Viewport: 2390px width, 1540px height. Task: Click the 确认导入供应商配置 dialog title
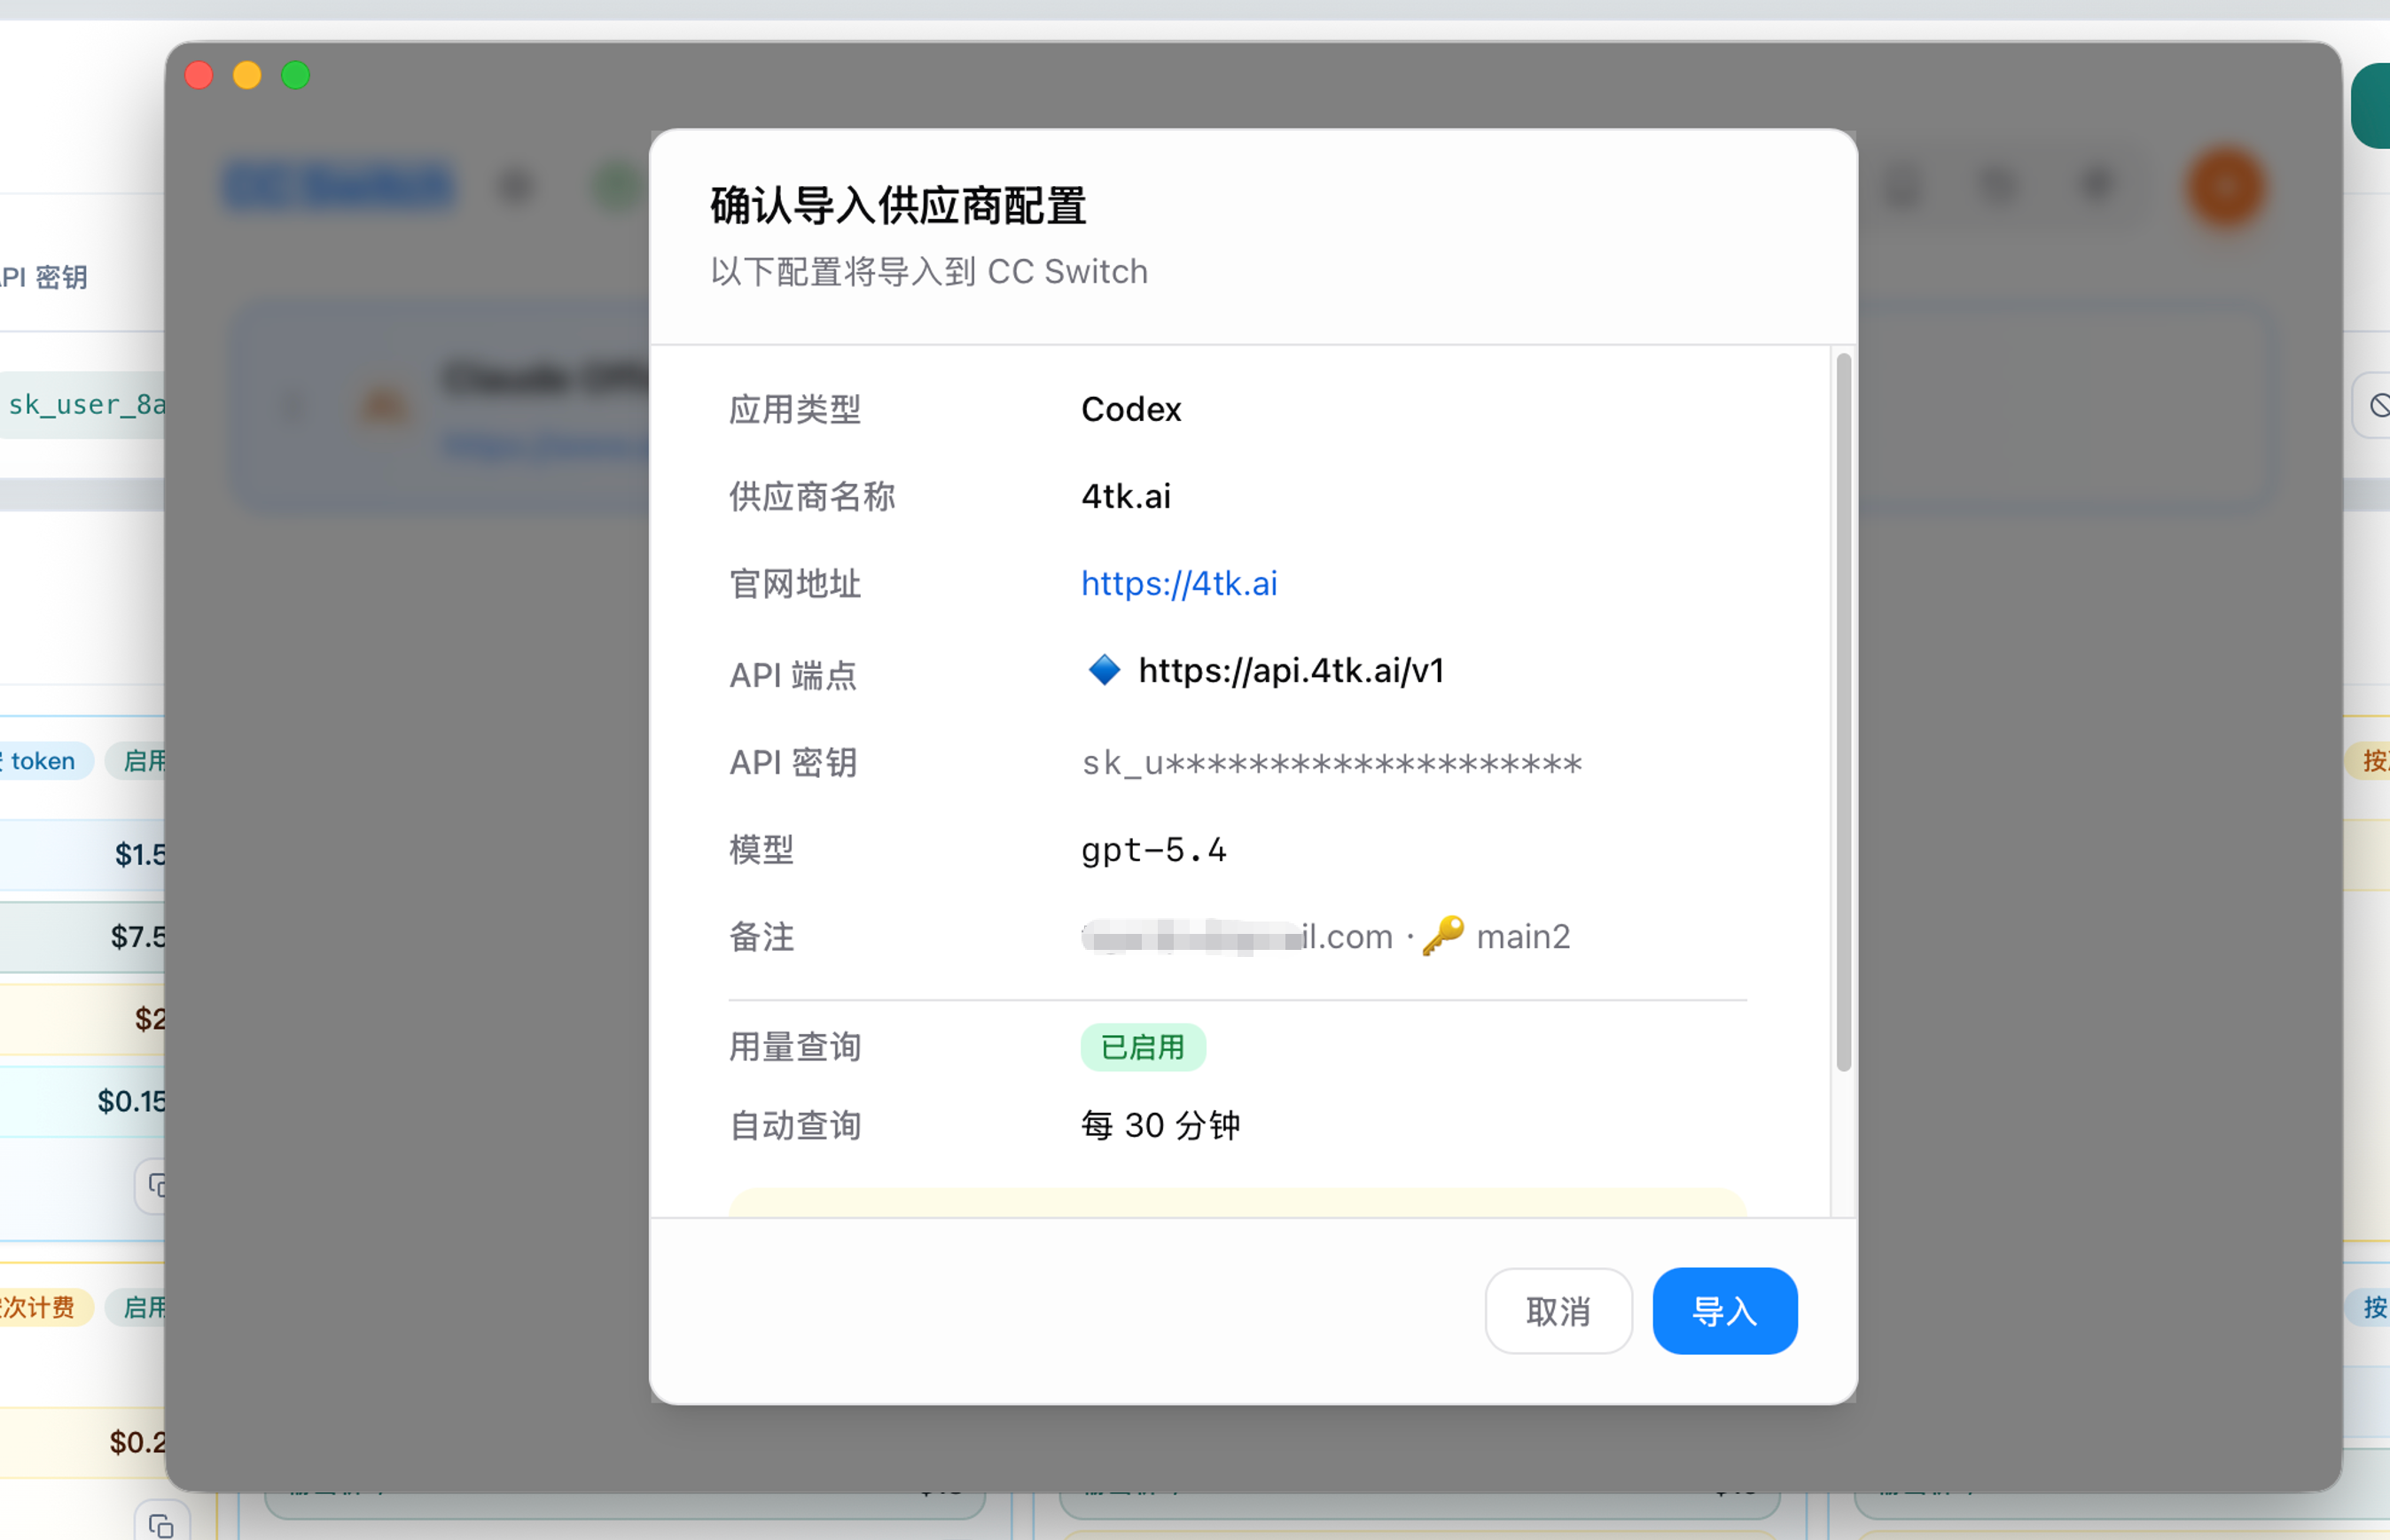(897, 205)
